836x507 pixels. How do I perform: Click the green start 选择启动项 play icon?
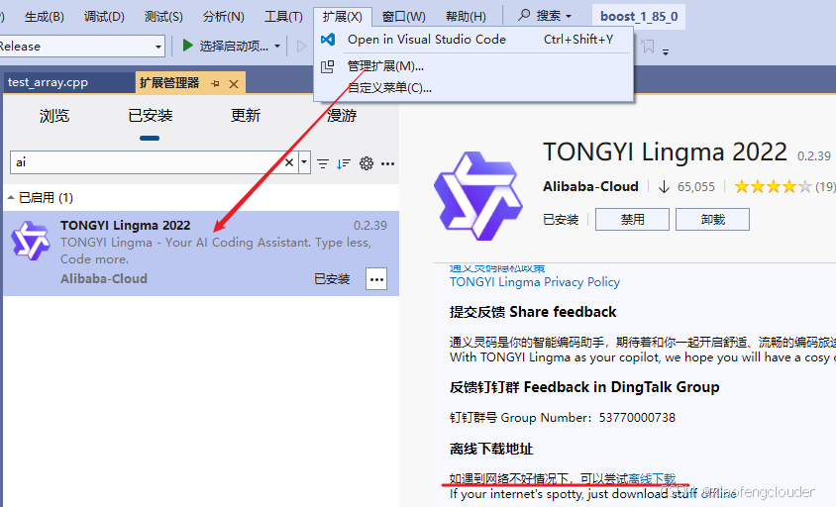click(187, 46)
